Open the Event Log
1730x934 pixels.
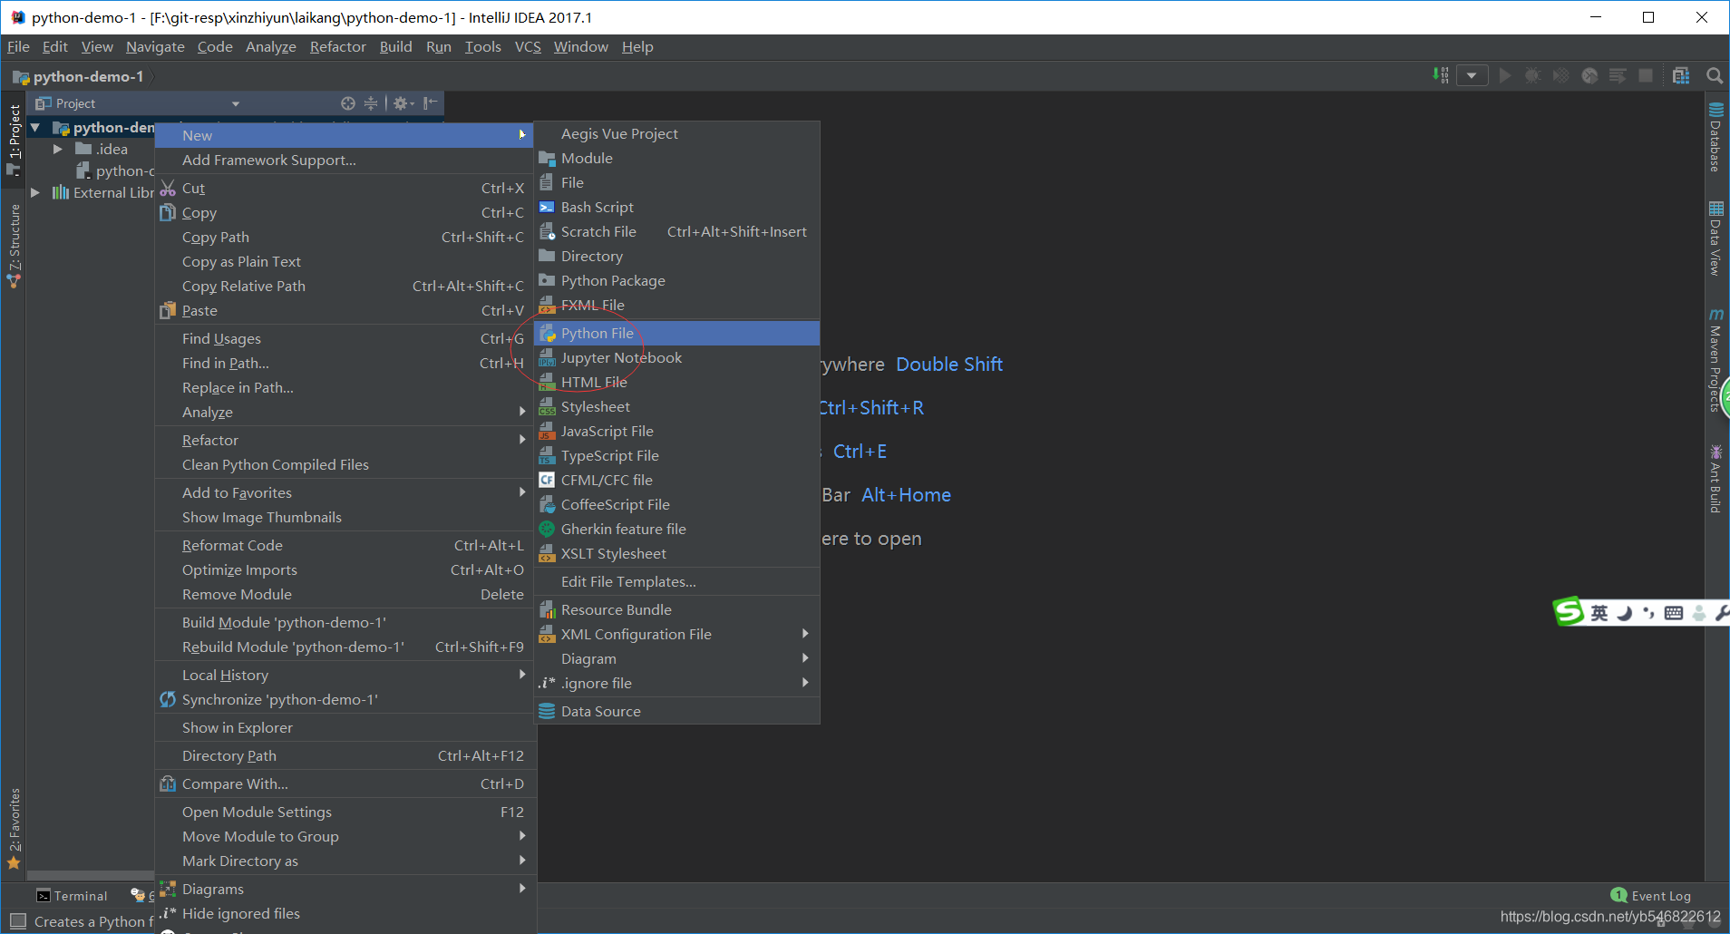[1651, 896]
